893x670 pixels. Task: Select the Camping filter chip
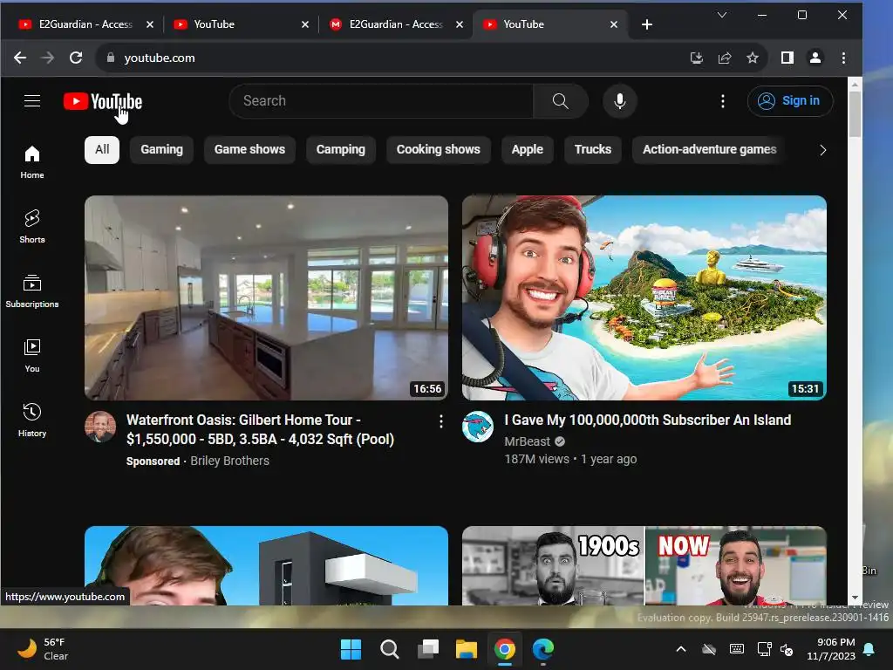[x=341, y=150]
